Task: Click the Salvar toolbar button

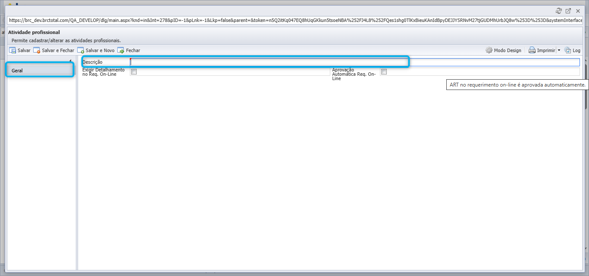Action: click(20, 50)
